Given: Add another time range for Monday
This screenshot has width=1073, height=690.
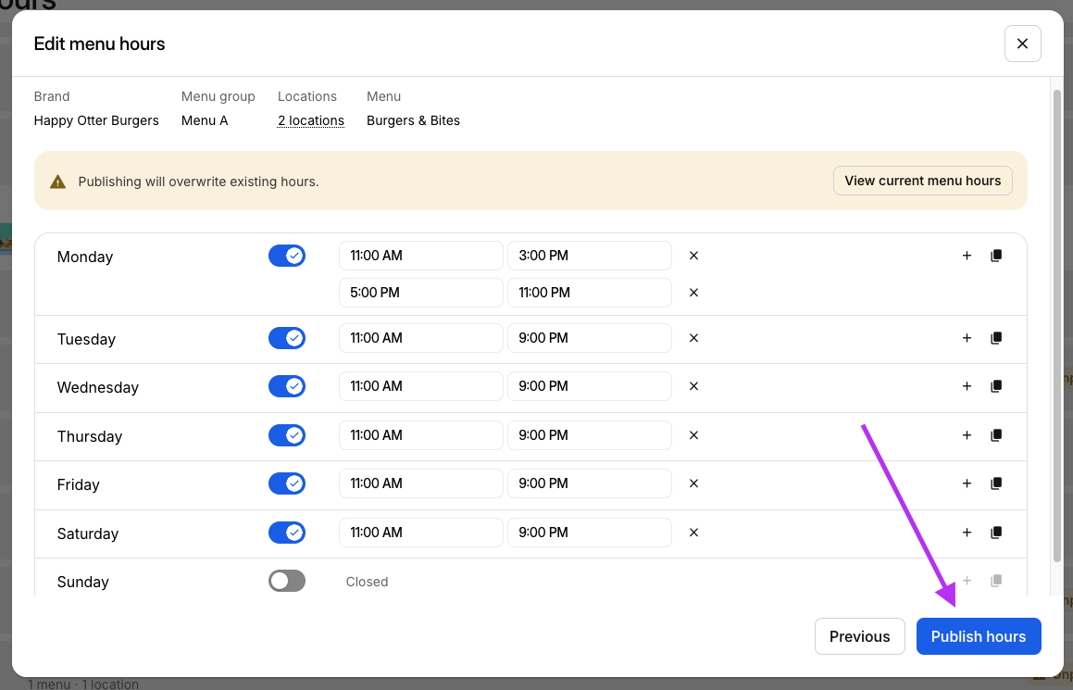Looking at the screenshot, I should click(x=967, y=256).
